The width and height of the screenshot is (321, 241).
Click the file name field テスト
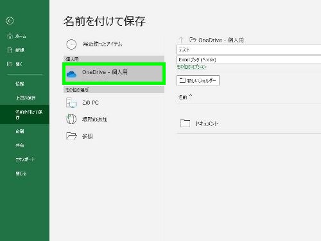(x=249, y=49)
